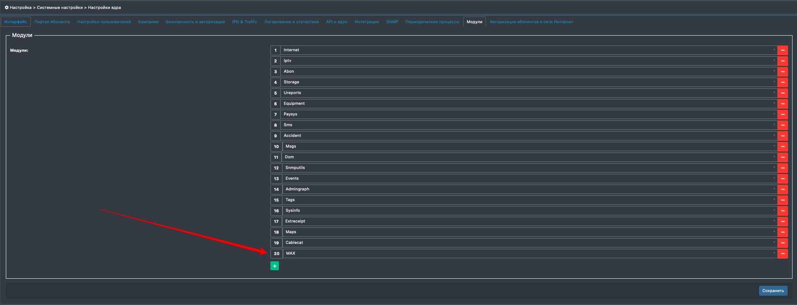The height and width of the screenshot is (305, 797).
Task: Delete the Iptv module row
Action: [x=782, y=61]
